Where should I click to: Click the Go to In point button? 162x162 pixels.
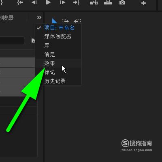point(20,2)
